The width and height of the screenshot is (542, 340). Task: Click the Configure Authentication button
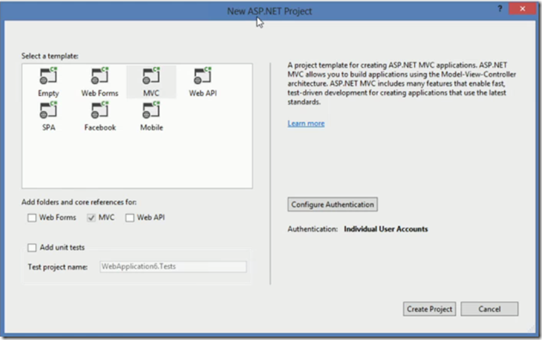click(332, 204)
